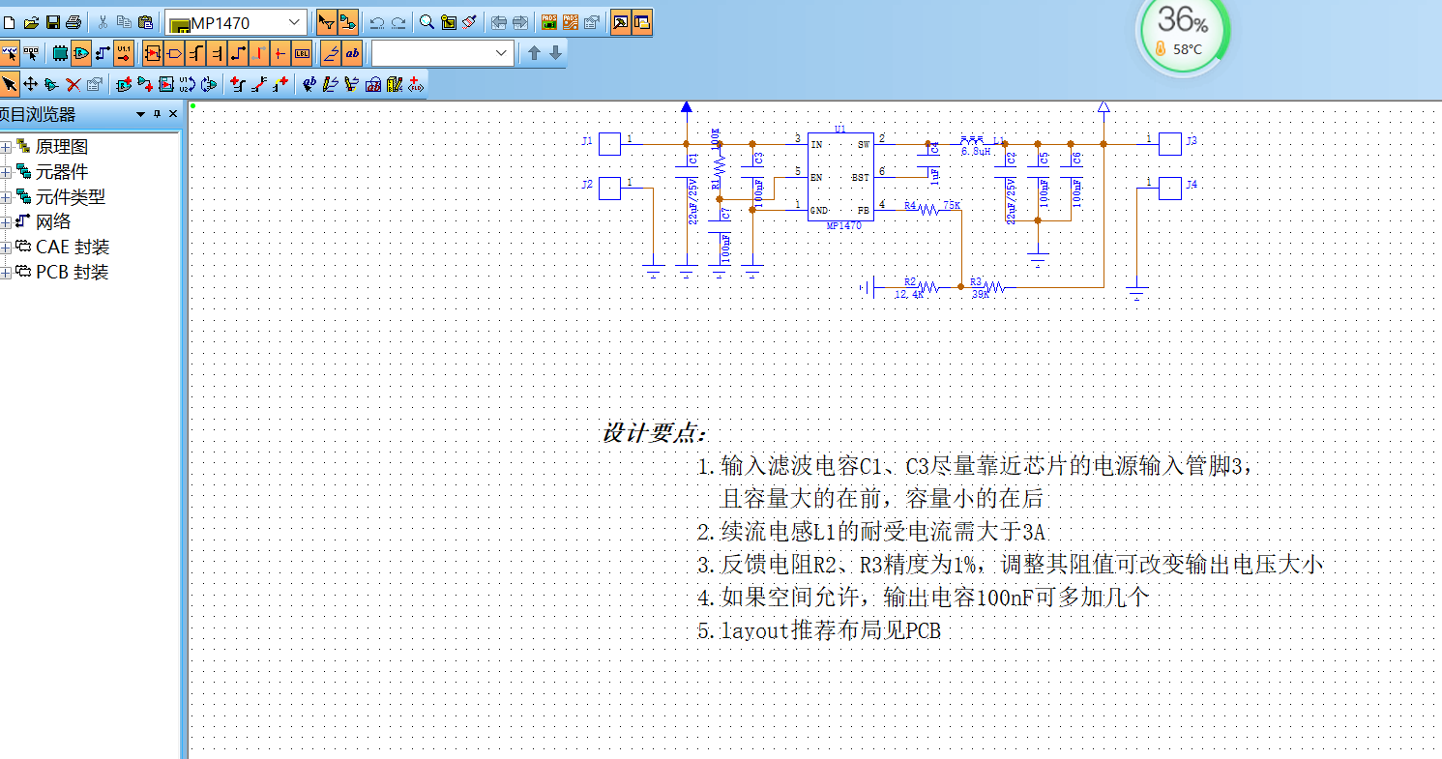1442x759 pixels.
Task: Launch PADS Layout link icon
Action: pyautogui.click(x=549, y=21)
